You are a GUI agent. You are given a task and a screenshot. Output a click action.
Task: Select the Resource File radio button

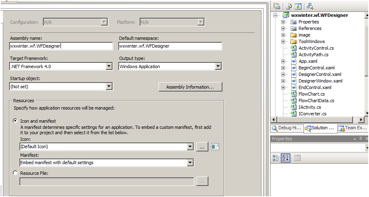click(15, 173)
